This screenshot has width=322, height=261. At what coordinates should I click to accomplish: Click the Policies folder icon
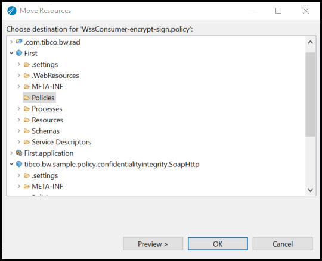27,98
